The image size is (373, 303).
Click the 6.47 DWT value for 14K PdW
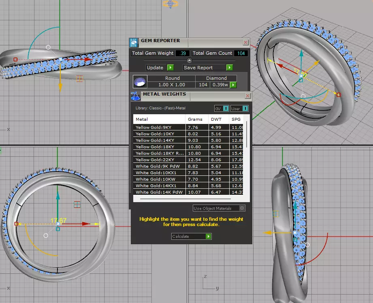tap(216, 192)
